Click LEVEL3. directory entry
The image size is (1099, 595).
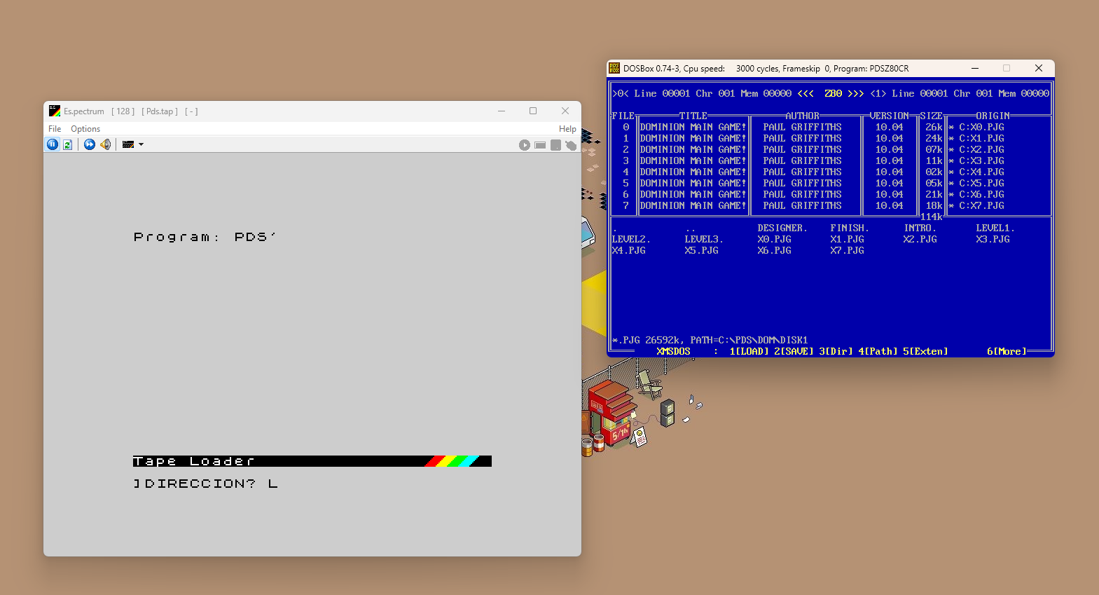tap(704, 239)
